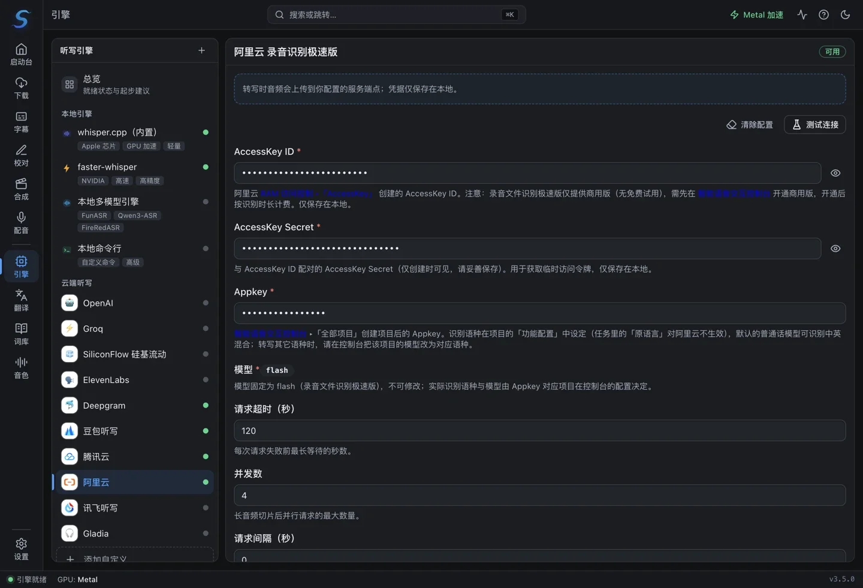
Task: Select OpenAI cloud engine
Action: coord(135,303)
